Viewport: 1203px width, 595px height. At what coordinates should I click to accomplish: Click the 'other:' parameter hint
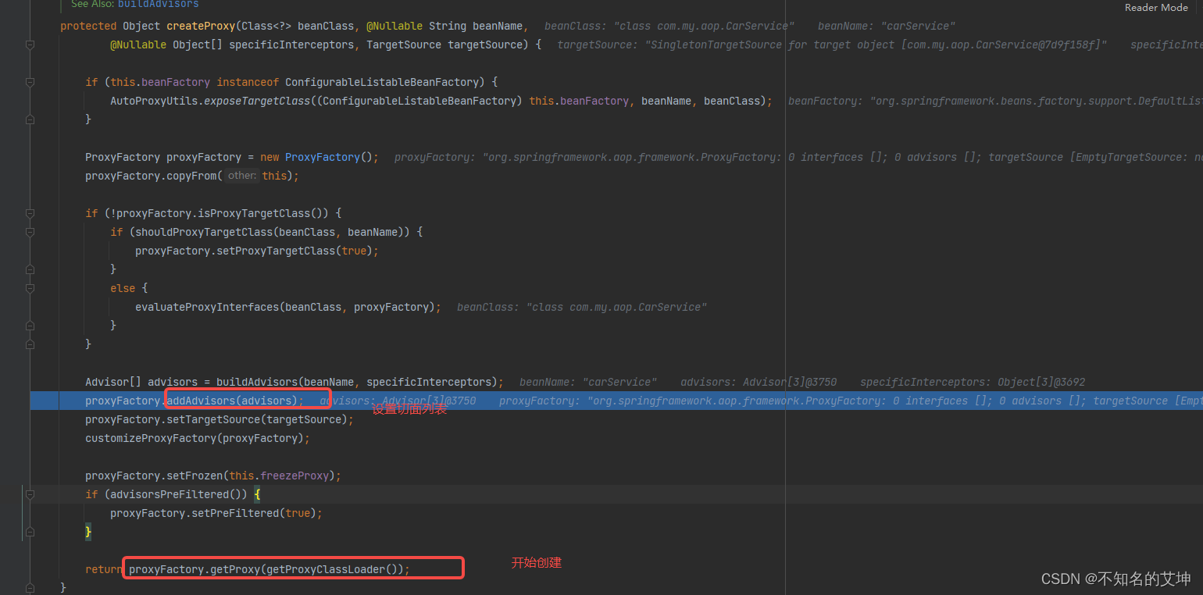[242, 176]
